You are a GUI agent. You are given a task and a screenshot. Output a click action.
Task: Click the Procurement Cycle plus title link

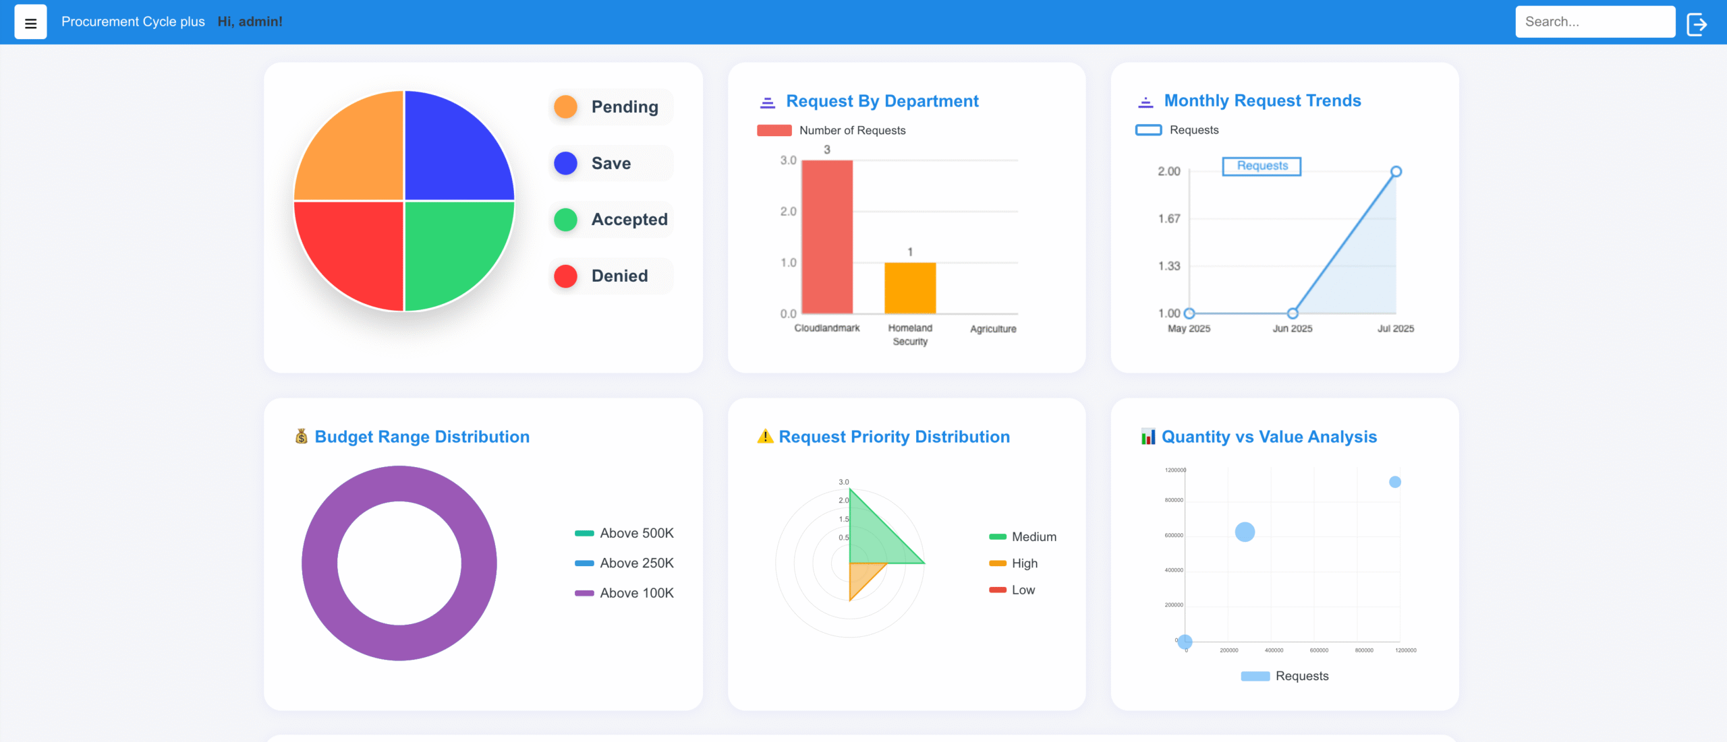pyautogui.click(x=133, y=22)
